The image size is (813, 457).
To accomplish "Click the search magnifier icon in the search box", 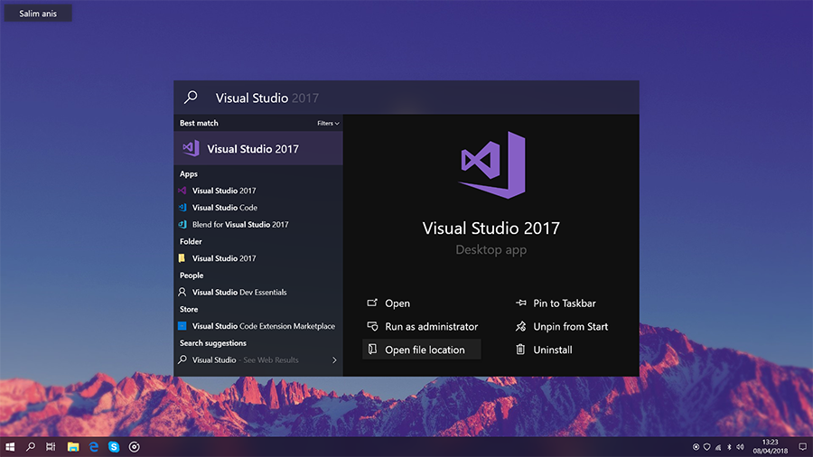I will coord(191,98).
